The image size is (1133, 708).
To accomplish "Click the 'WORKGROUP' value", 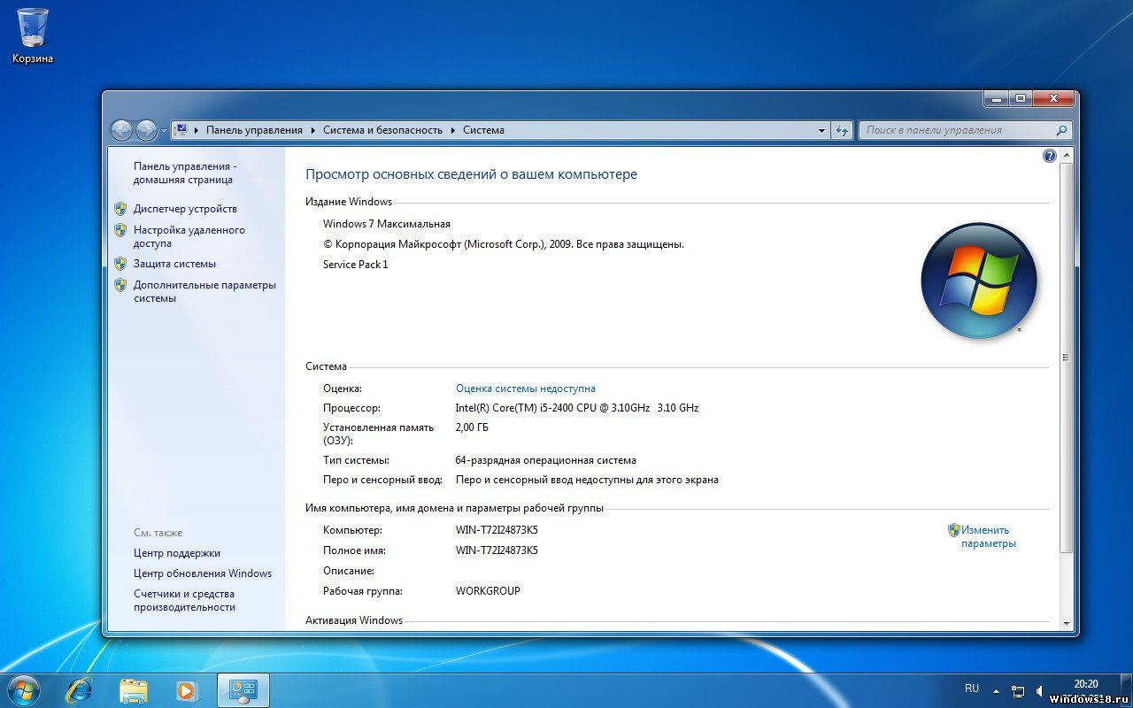I will (x=488, y=591).
